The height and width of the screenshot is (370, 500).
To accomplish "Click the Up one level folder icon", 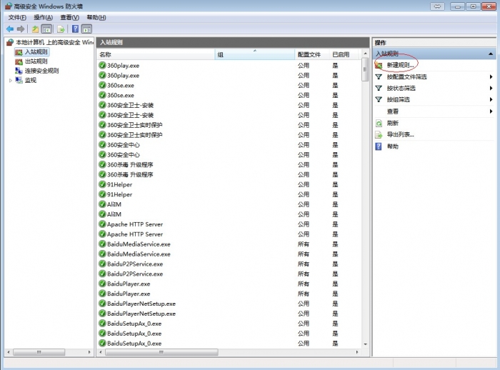I will [x=35, y=29].
